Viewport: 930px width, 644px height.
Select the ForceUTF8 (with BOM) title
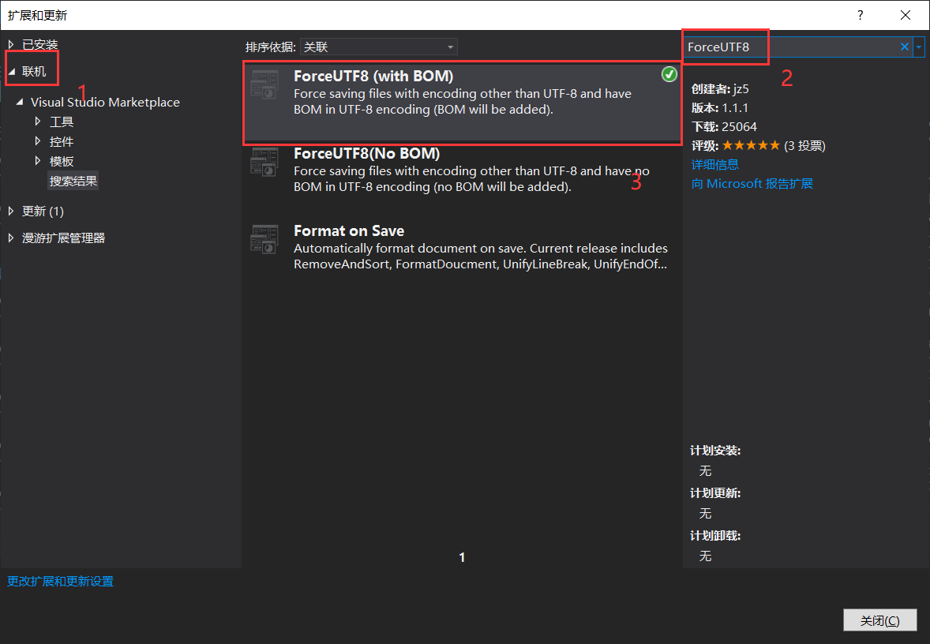pos(373,76)
